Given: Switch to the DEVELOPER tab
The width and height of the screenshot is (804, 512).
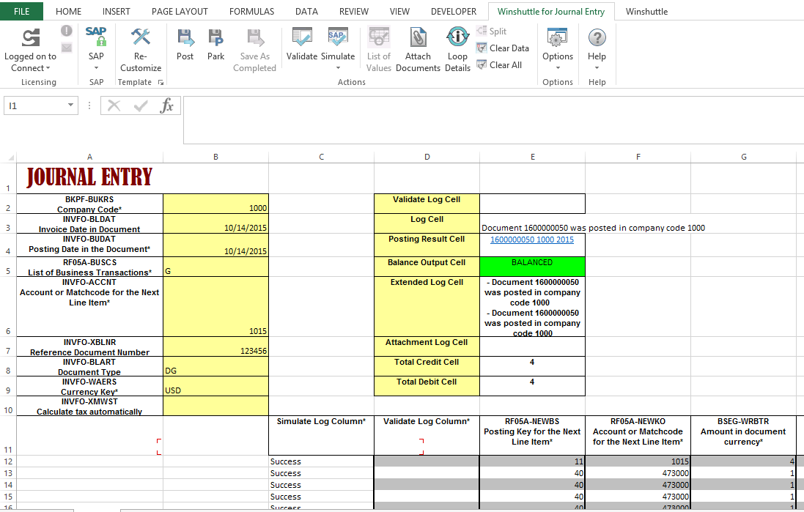Looking at the screenshot, I should tap(454, 11).
